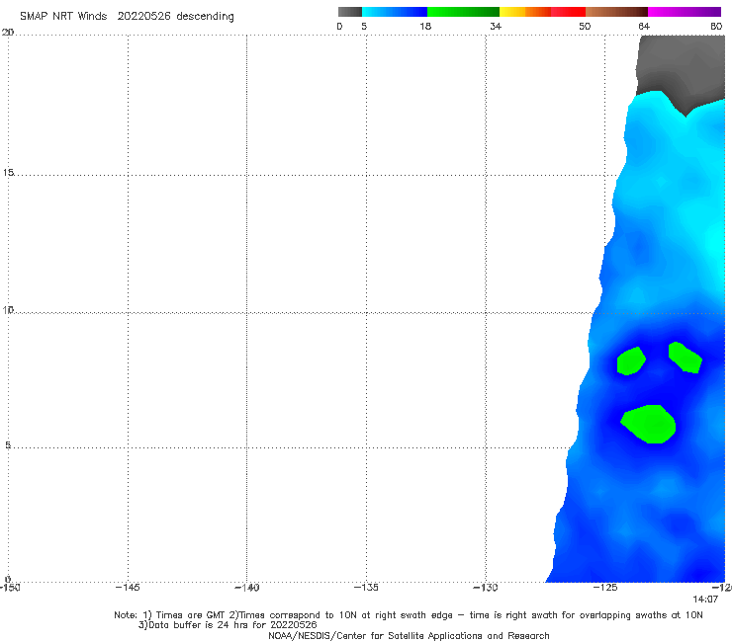
Task: Click the yellow-orange-red segment of the color scale
Action: coord(542,12)
